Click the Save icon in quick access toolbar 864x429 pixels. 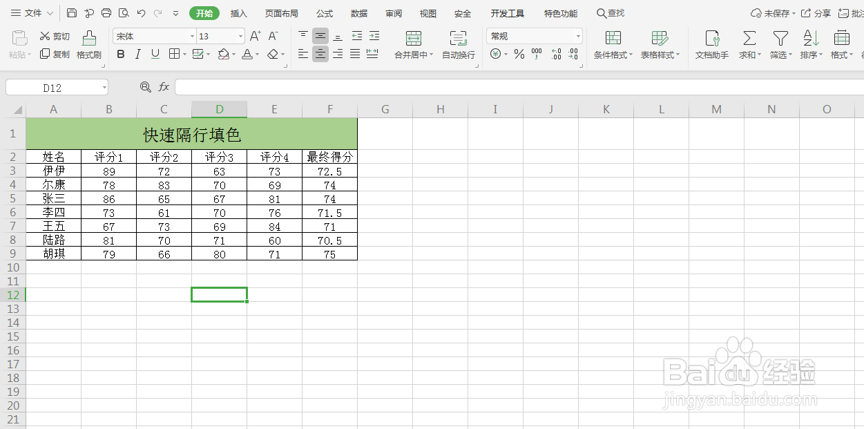[72, 13]
